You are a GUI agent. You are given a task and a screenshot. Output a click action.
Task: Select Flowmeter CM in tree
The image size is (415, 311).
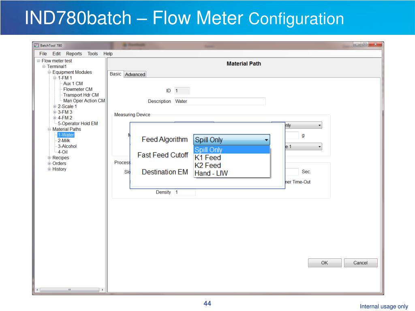point(78,89)
